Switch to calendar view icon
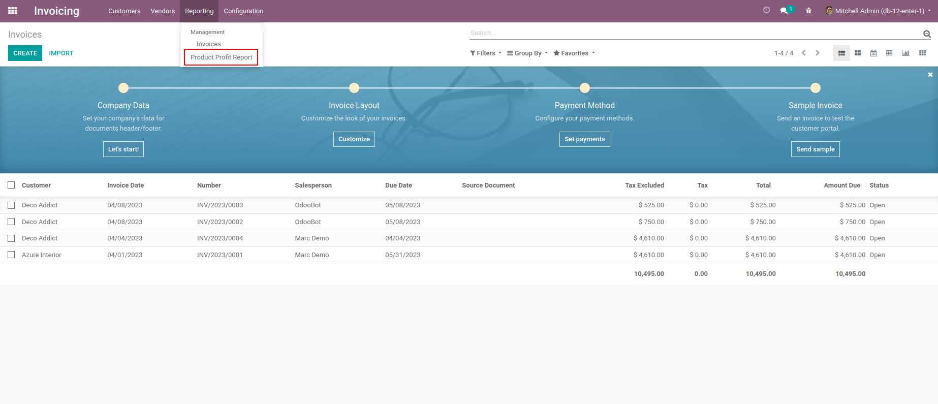 873,53
